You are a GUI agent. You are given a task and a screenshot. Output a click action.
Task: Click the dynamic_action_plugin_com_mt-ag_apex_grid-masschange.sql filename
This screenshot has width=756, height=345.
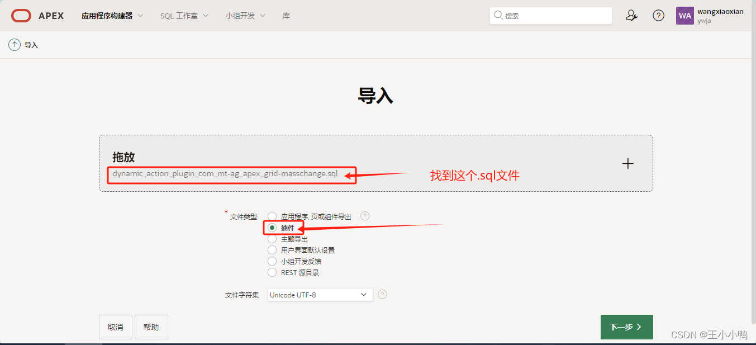[225, 173]
